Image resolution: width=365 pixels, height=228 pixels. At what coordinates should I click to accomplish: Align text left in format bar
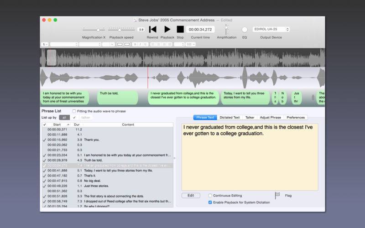(153, 44)
